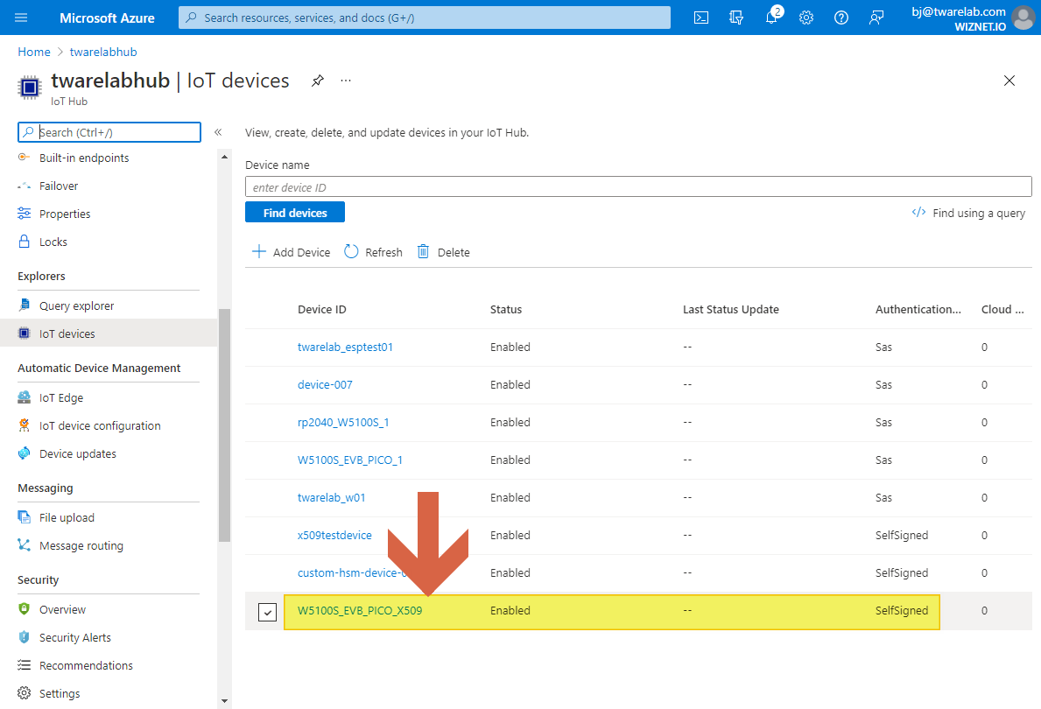Click the Cloud column header

coord(1002,309)
